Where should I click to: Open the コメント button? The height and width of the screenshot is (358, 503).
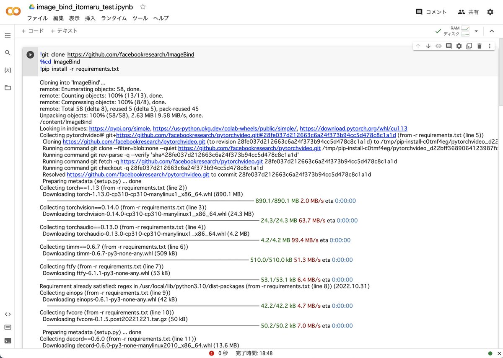coord(431,12)
